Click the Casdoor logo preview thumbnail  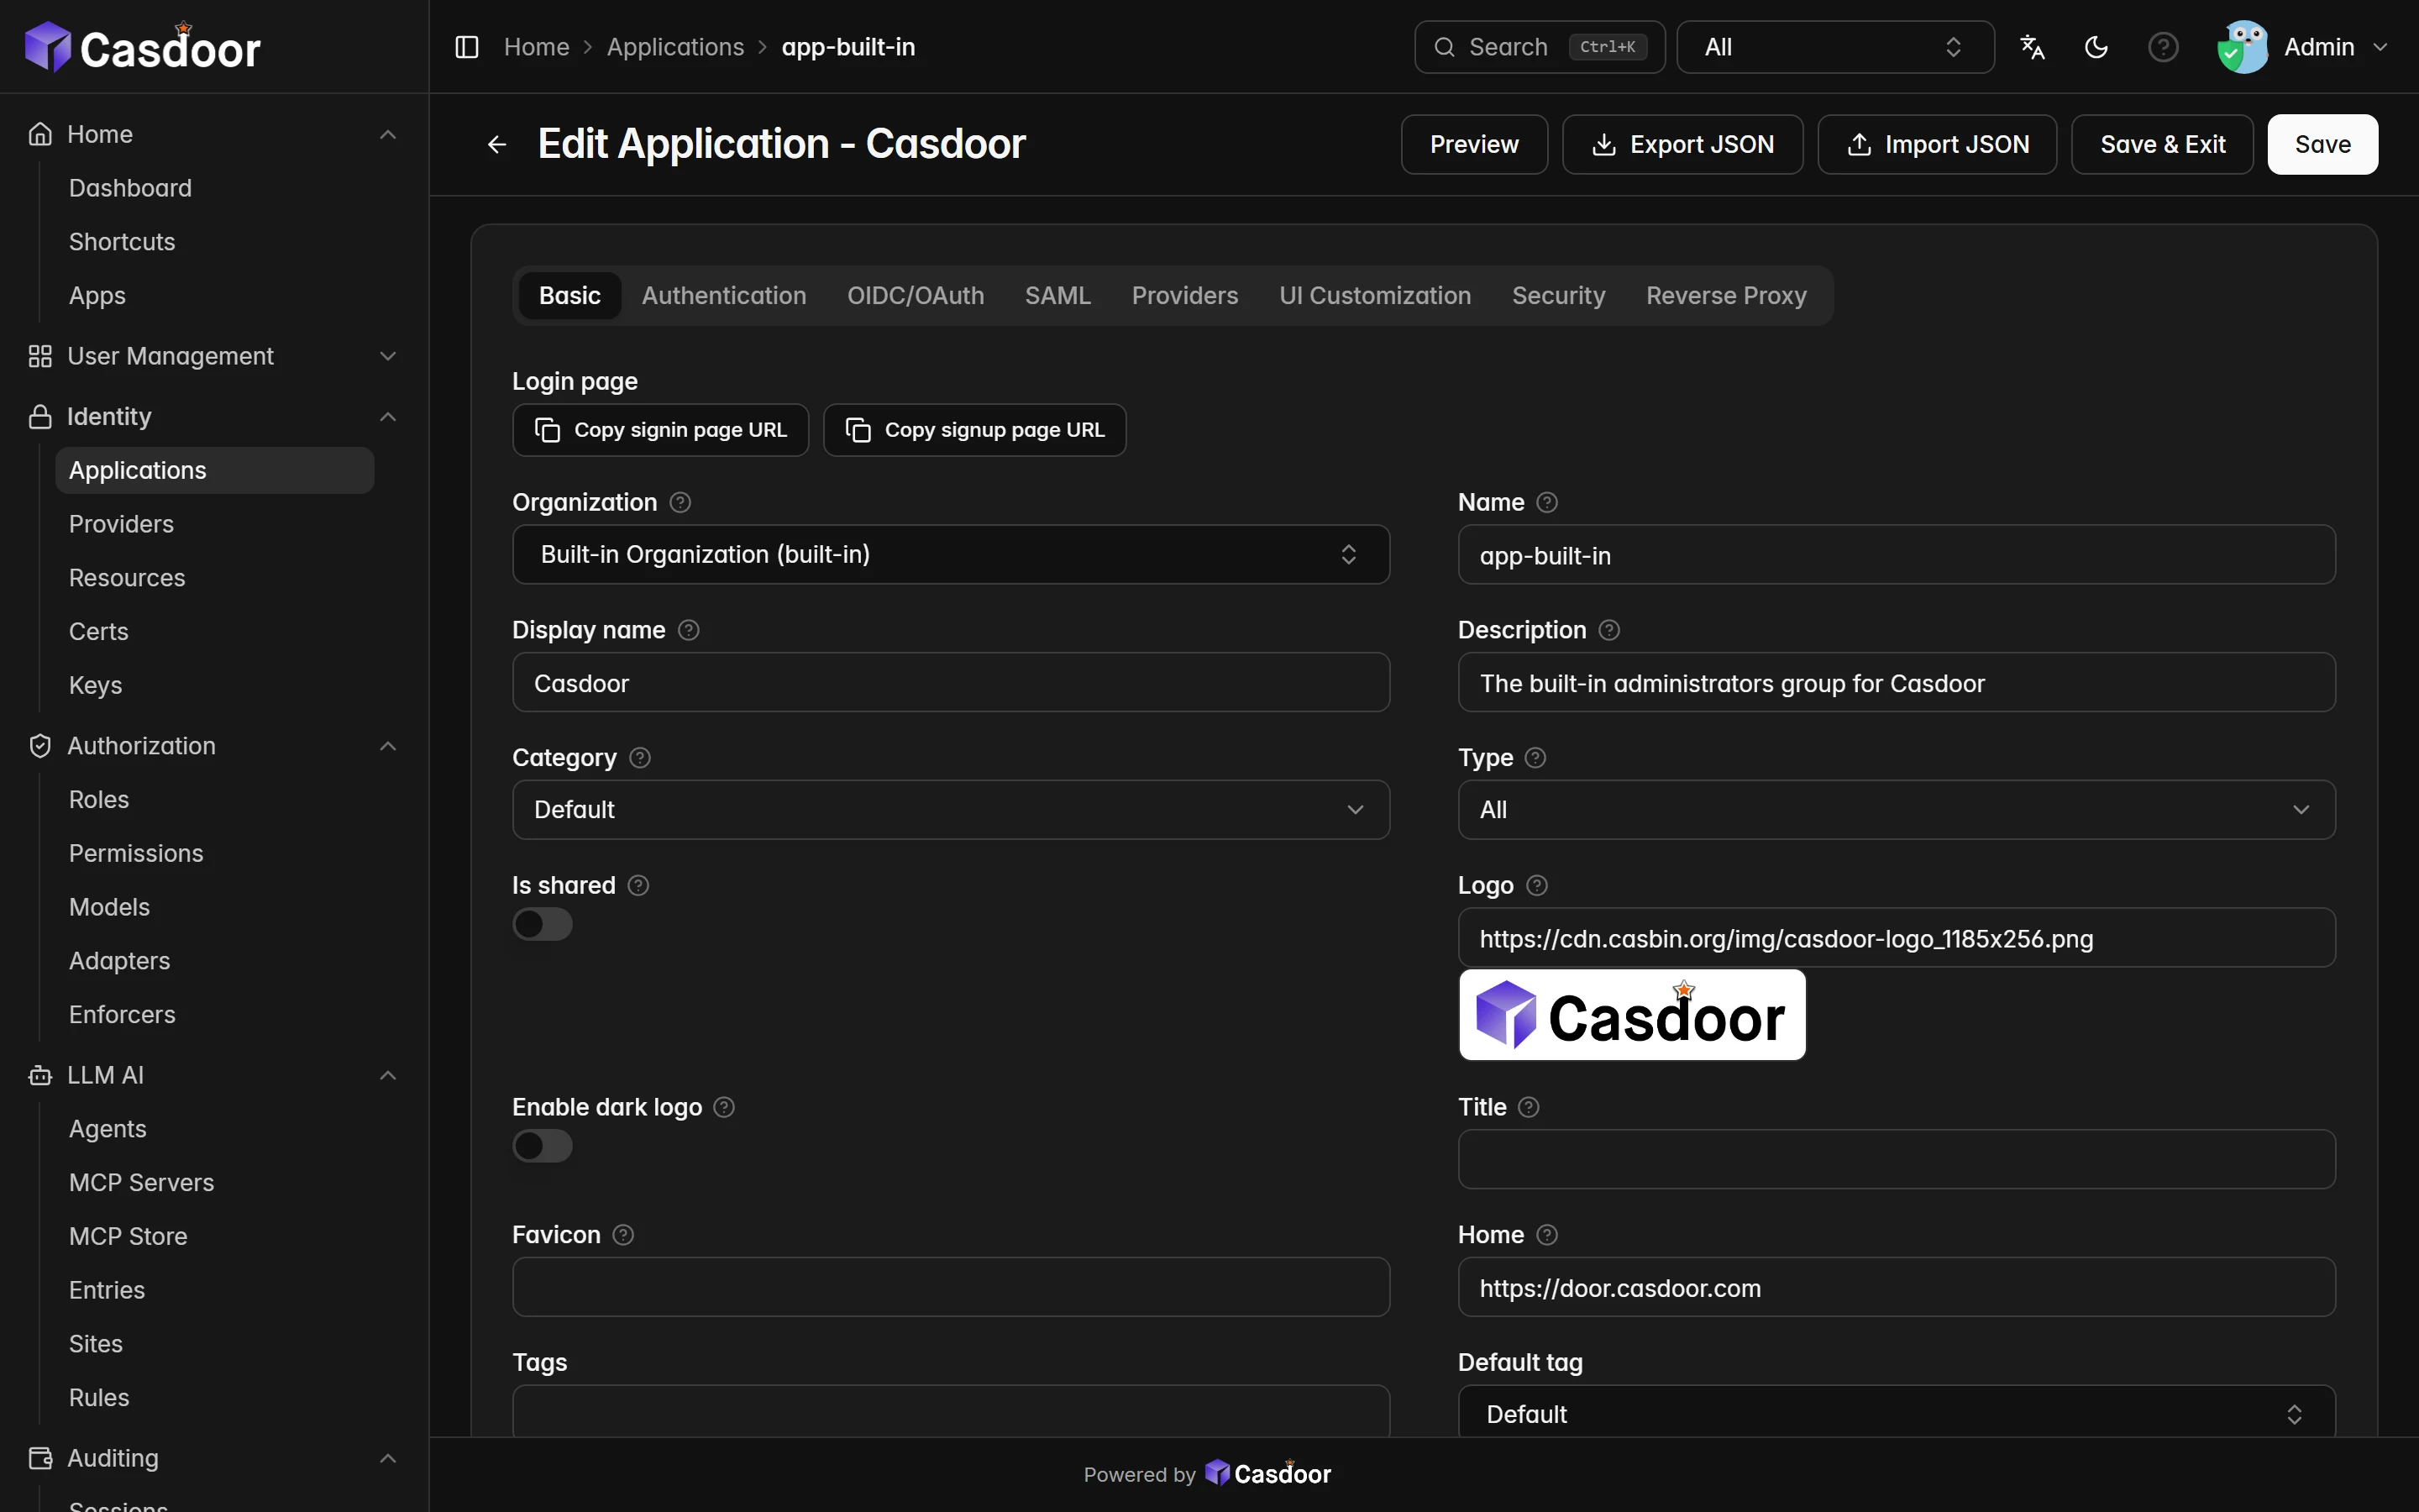1632,1015
